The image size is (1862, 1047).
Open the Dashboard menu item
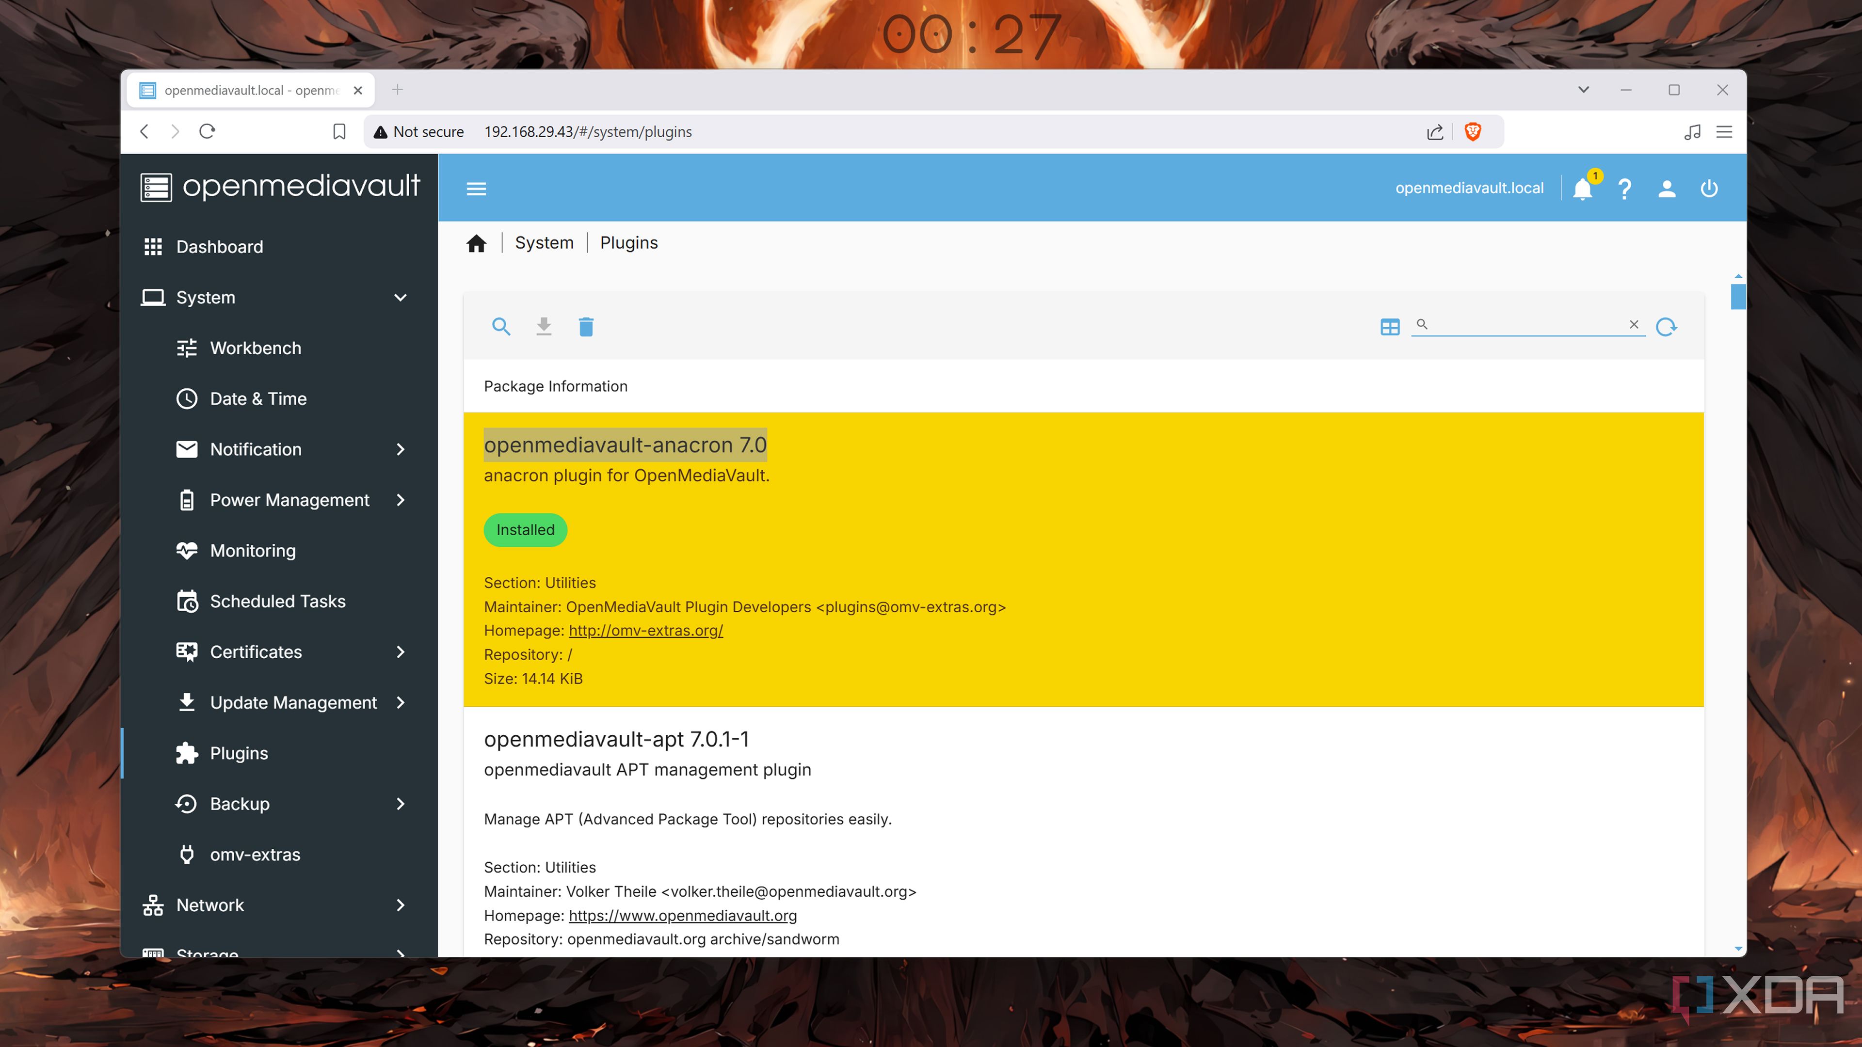(x=219, y=247)
